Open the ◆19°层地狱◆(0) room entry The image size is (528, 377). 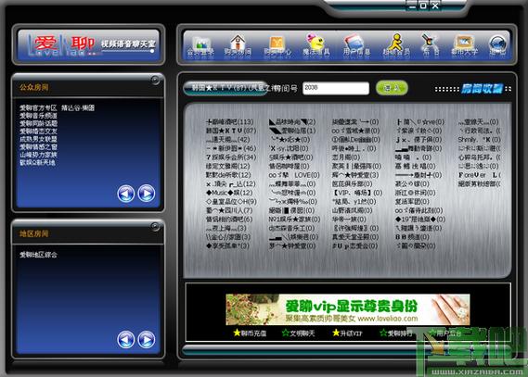[x=420, y=220]
